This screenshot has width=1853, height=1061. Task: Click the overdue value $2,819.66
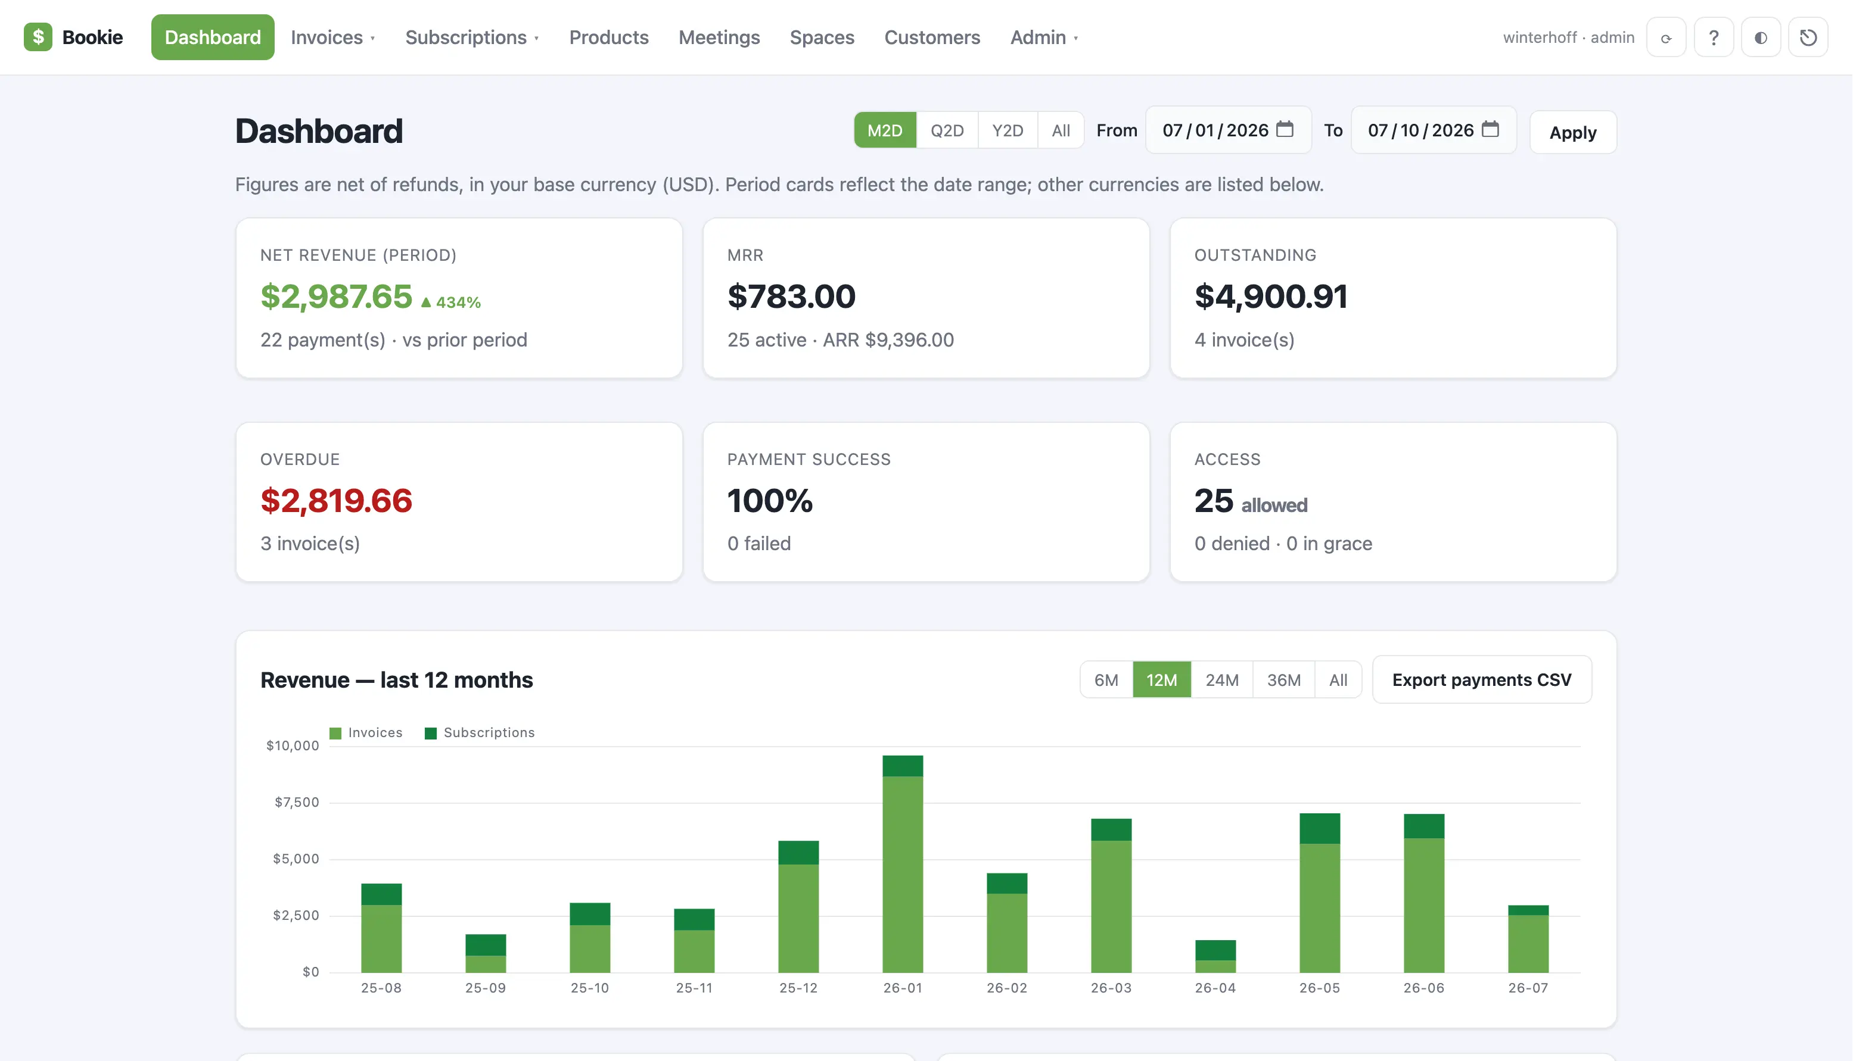336,501
